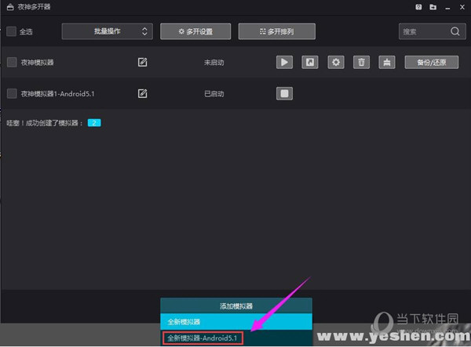Expand the 批量操作 batch operations dropdown

coord(106,31)
